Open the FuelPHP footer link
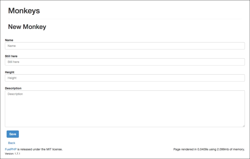 tap(11, 149)
